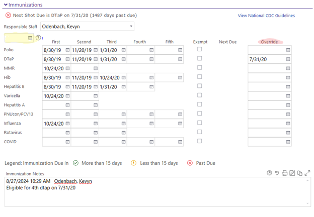The image size is (314, 217).
Task: Click the Hepatitis A First date field
Action: pos(53,105)
